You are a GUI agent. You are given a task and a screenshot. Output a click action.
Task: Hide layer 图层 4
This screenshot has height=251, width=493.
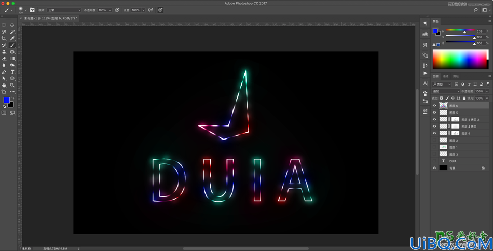[x=434, y=133]
